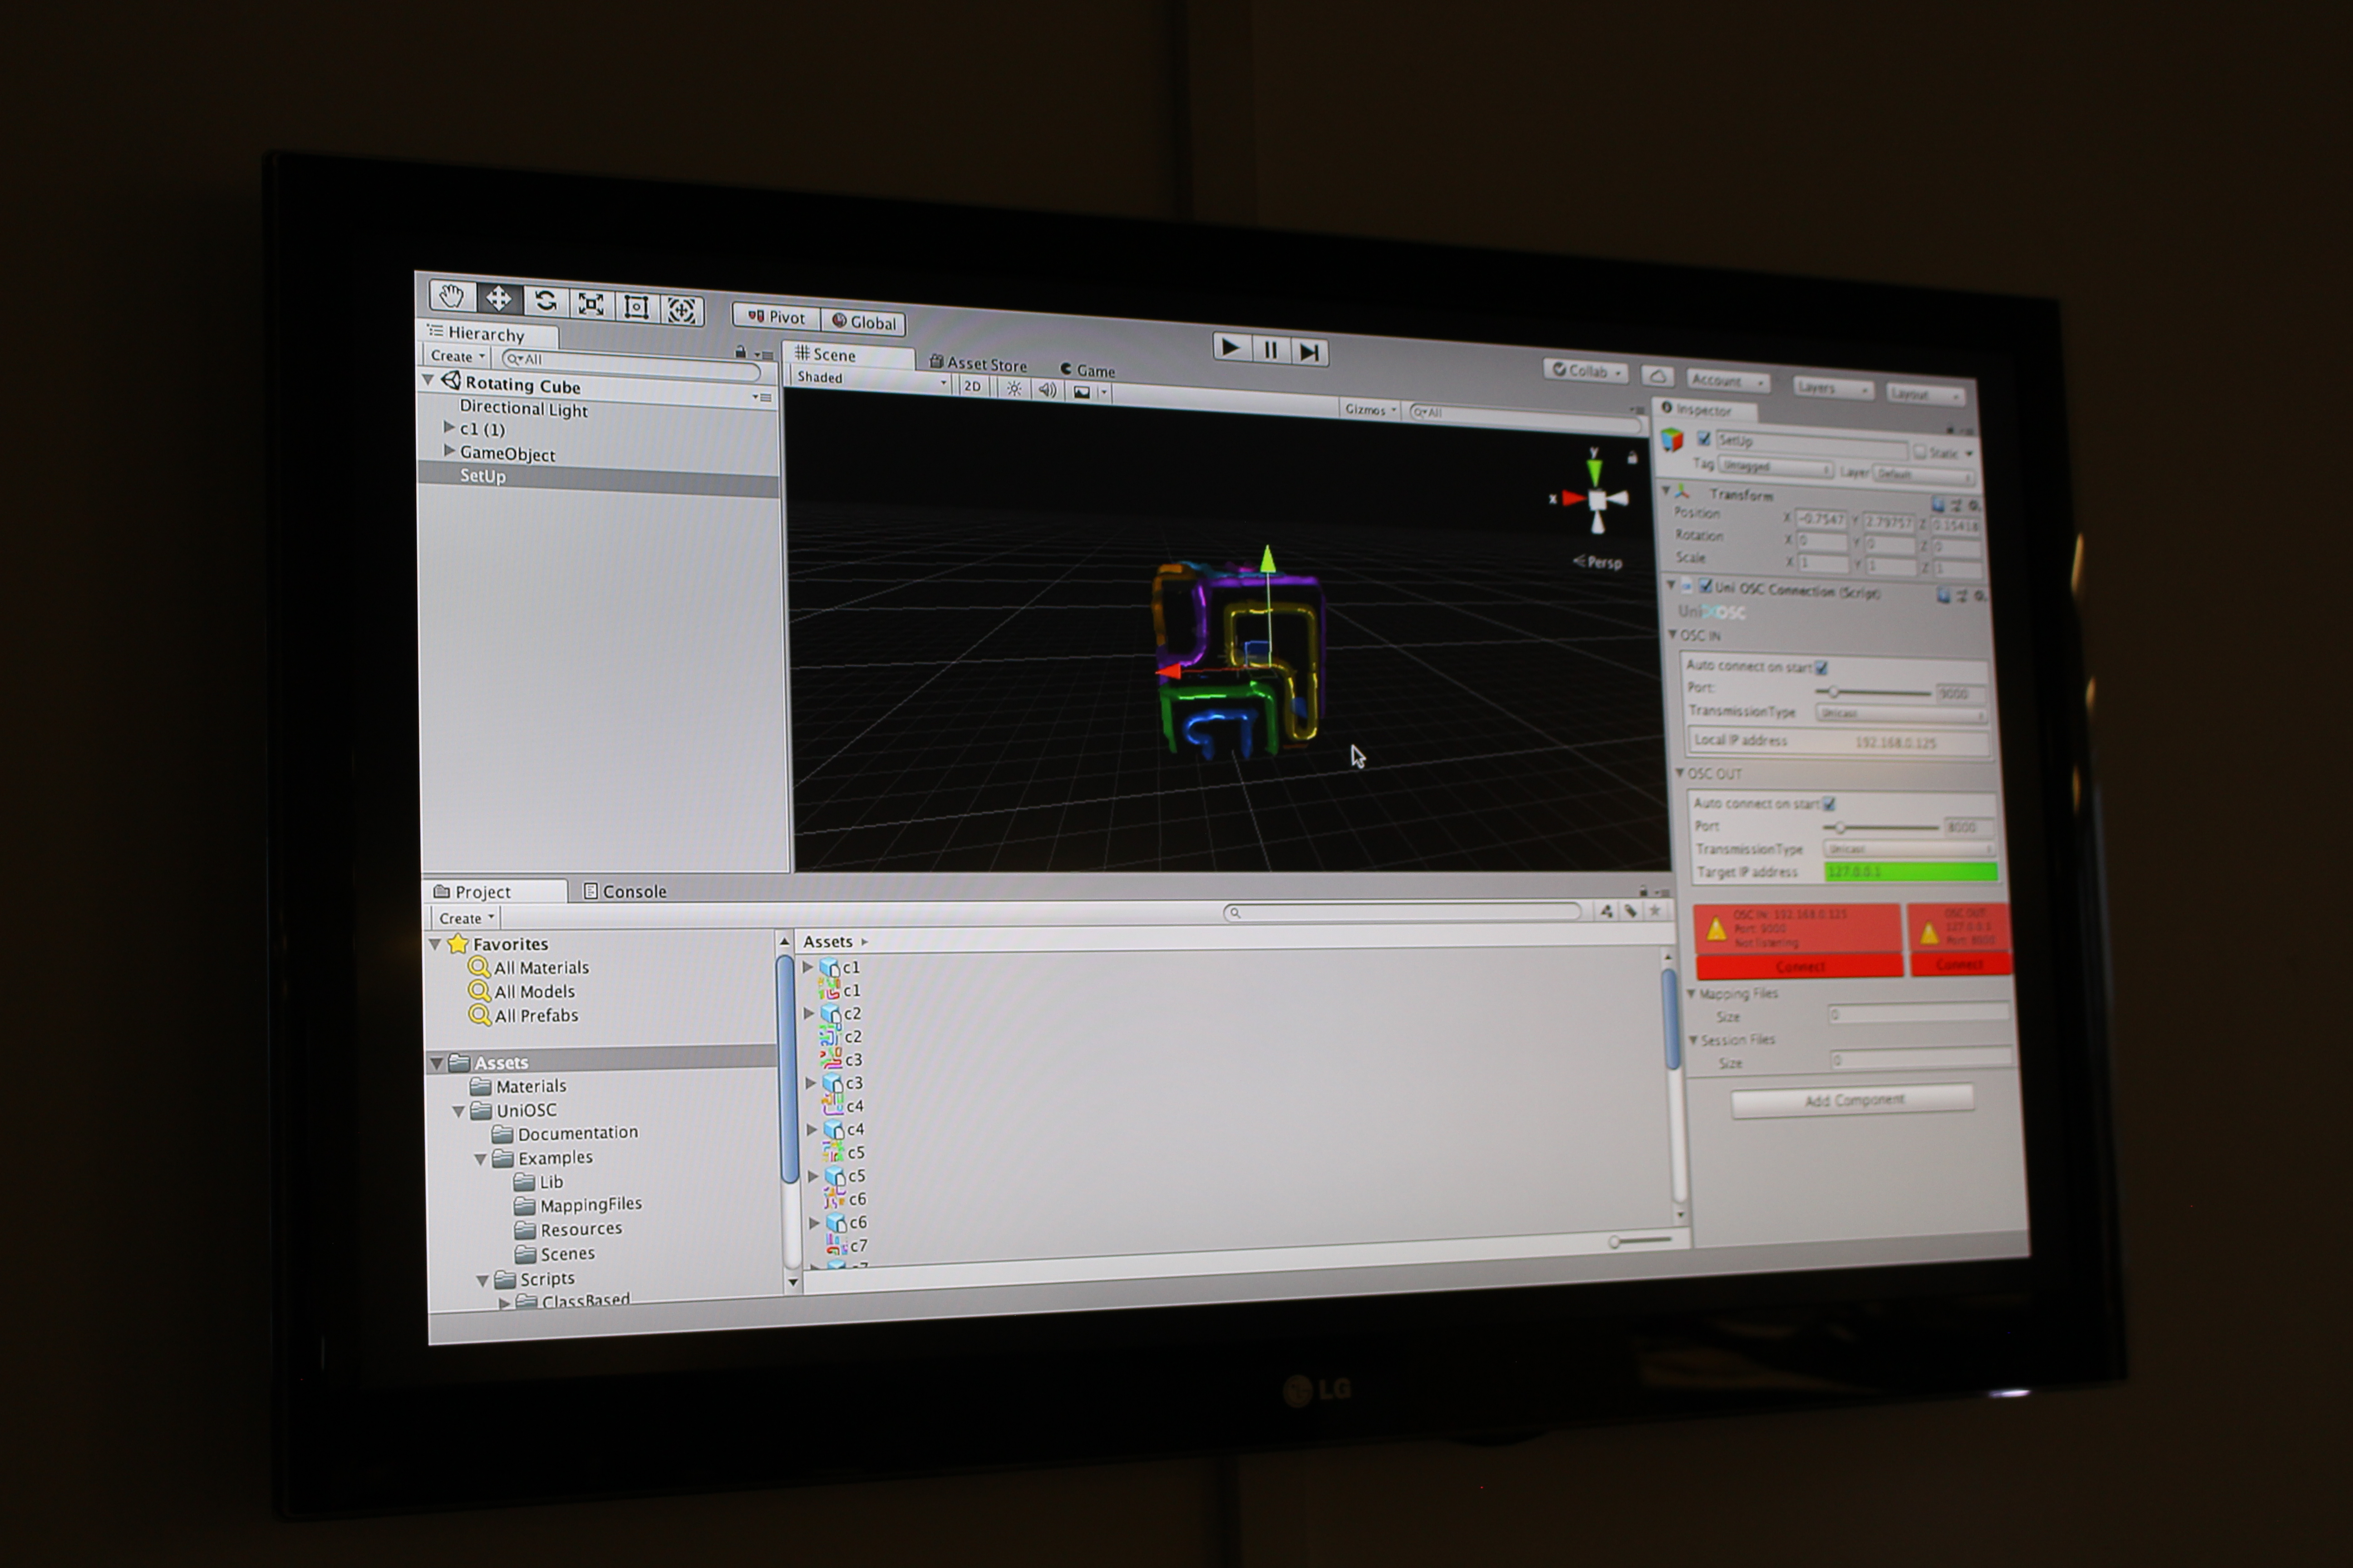Toggle OSC OUT auto connect checkbox
Screen dimensions: 2353x1568
(x=1830, y=804)
